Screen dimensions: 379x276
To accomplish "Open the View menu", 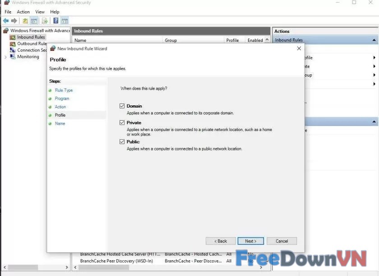I will point(40,12).
